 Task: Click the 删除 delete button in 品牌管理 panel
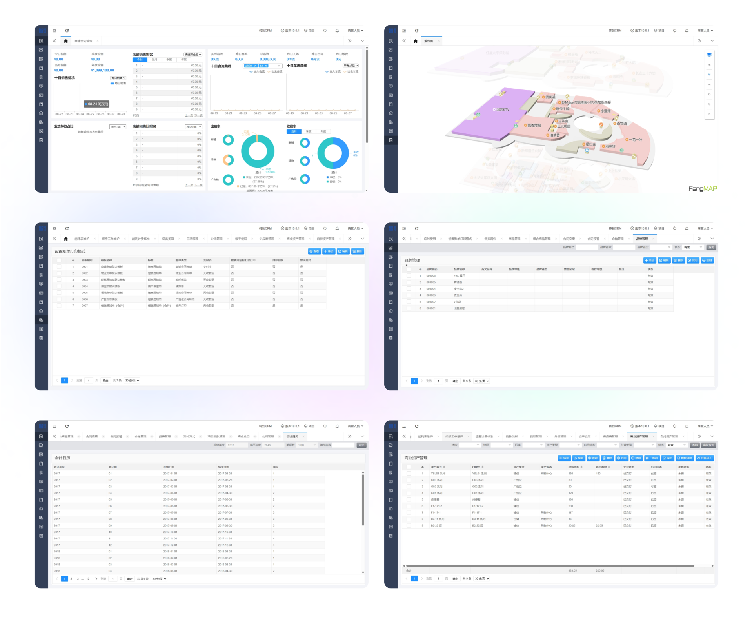click(678, 260)
